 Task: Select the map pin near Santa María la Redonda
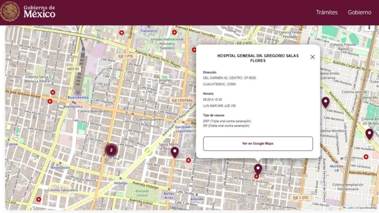click(x=175, y=152)
